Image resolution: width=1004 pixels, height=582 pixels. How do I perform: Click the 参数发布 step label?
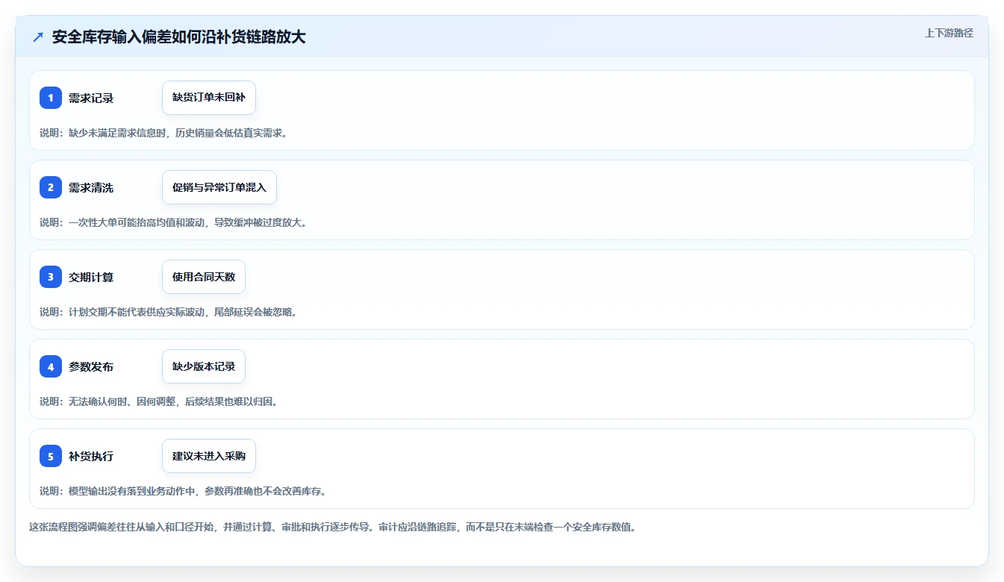[x=91, y=366]
